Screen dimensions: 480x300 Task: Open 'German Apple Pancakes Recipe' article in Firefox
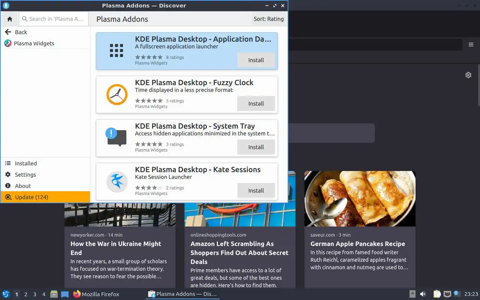coord(358,244)
